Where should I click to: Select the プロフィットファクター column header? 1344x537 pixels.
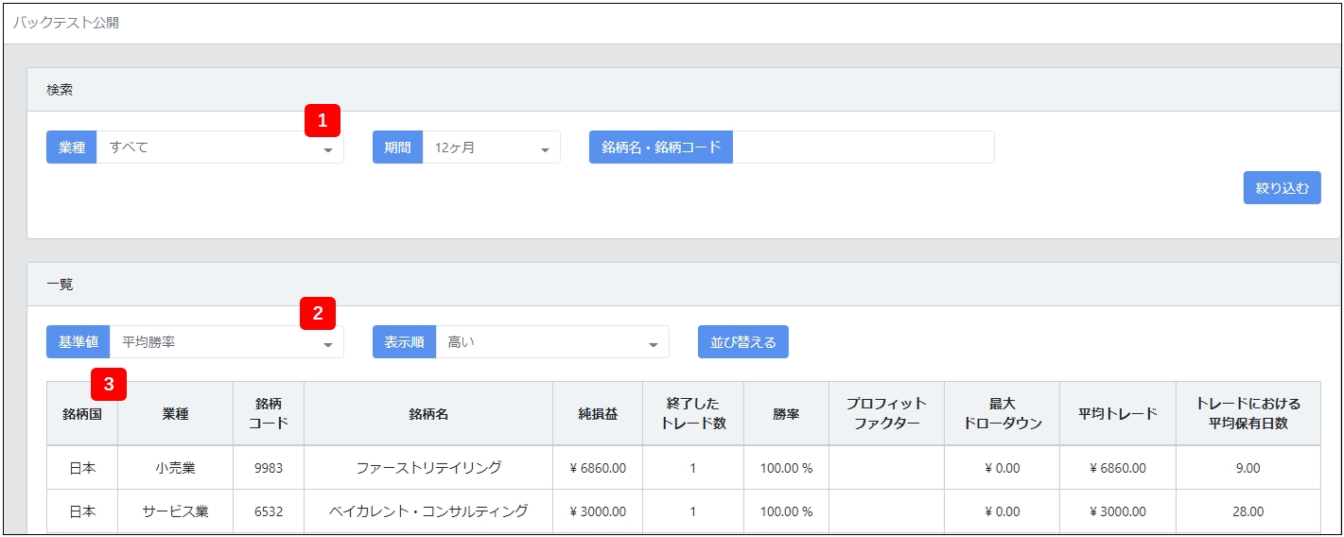point(886,414)
